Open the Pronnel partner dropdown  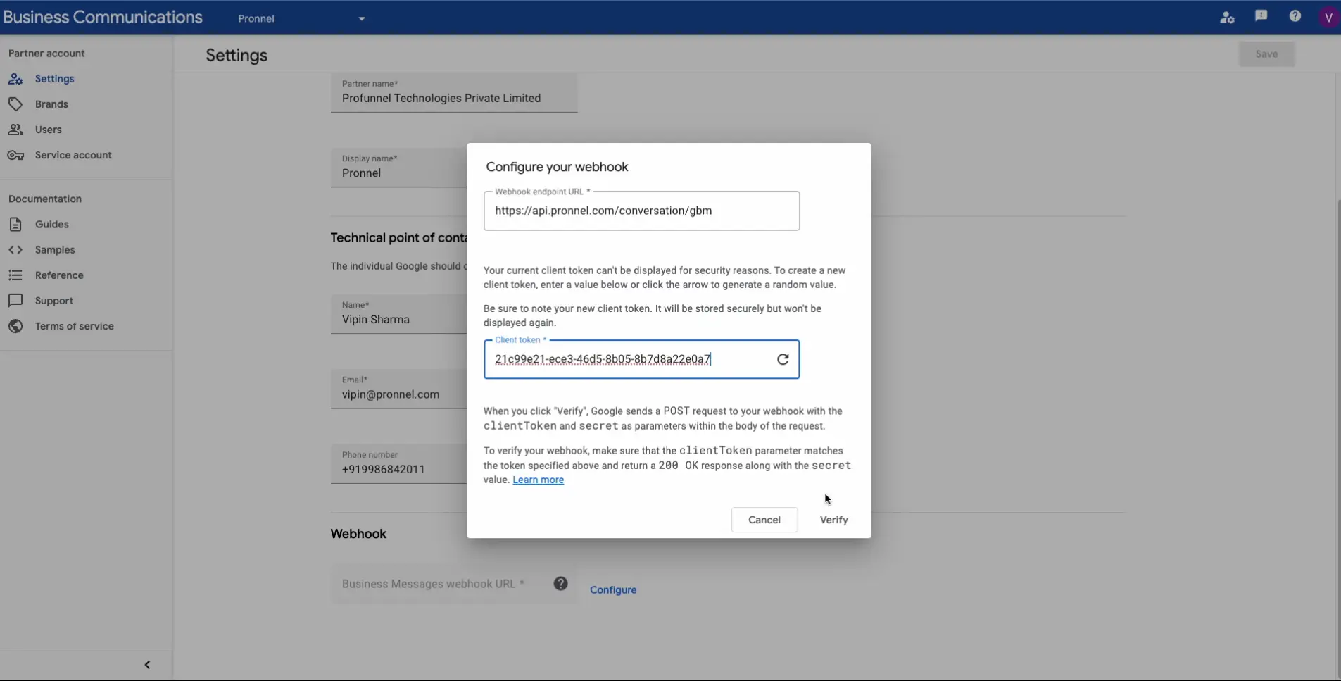[301, 18]
